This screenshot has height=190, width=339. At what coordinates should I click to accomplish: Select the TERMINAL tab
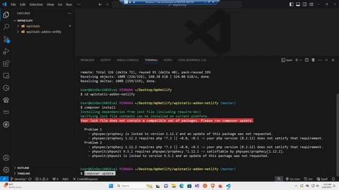151,60
